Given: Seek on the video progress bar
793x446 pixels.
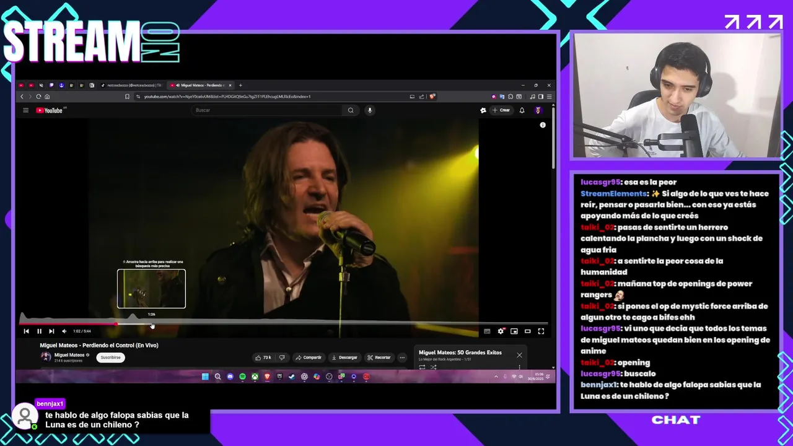Looking at the screenshot, I should [x=284, y=323].
